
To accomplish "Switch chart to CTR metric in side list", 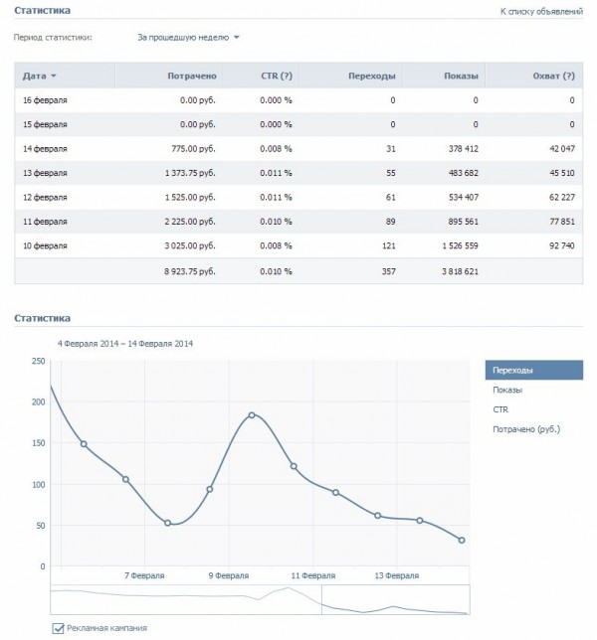I will (500, 409).
